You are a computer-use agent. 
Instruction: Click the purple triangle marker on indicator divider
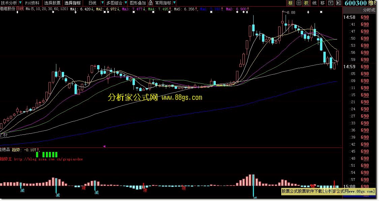click(104, 146)
